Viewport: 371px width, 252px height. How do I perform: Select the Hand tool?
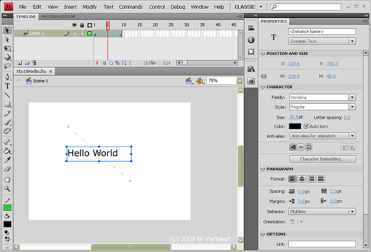(7, 180)
